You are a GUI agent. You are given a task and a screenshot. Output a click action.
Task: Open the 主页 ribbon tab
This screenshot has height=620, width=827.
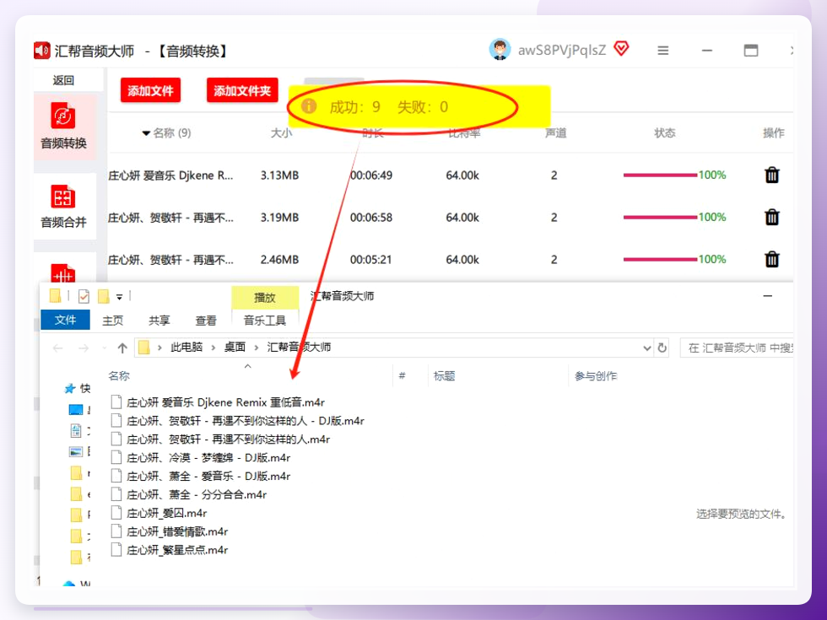pos(112,321)
